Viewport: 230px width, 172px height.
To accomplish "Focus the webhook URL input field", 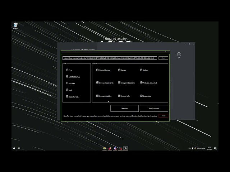I will click(x=110, y=58).
